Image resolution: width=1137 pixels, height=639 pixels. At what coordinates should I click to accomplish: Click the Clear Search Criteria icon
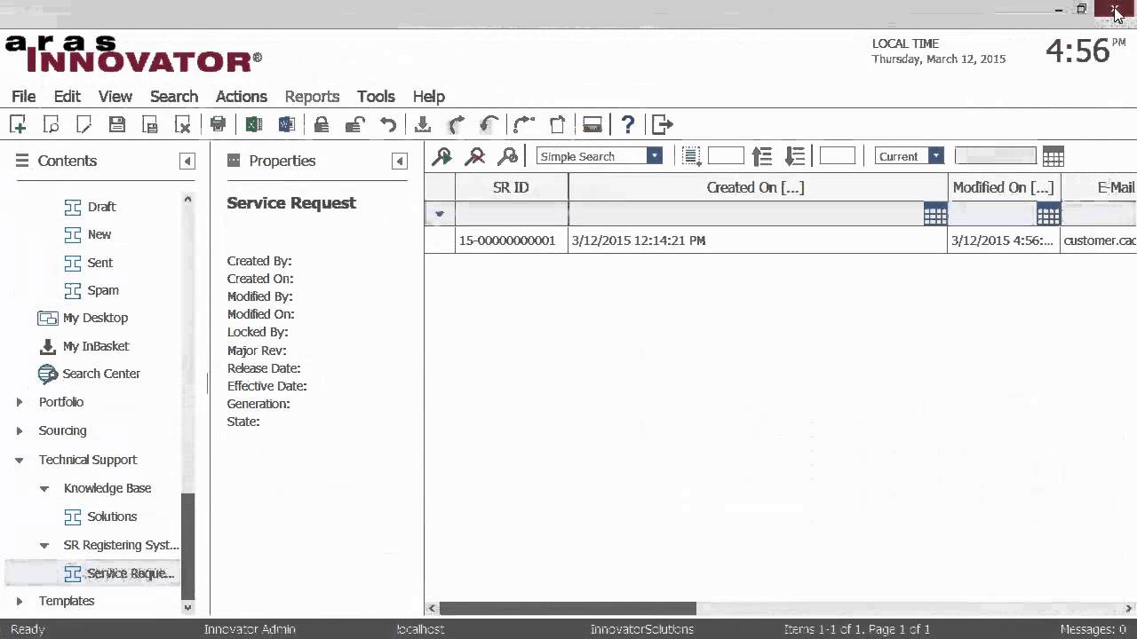coord(475,157)
